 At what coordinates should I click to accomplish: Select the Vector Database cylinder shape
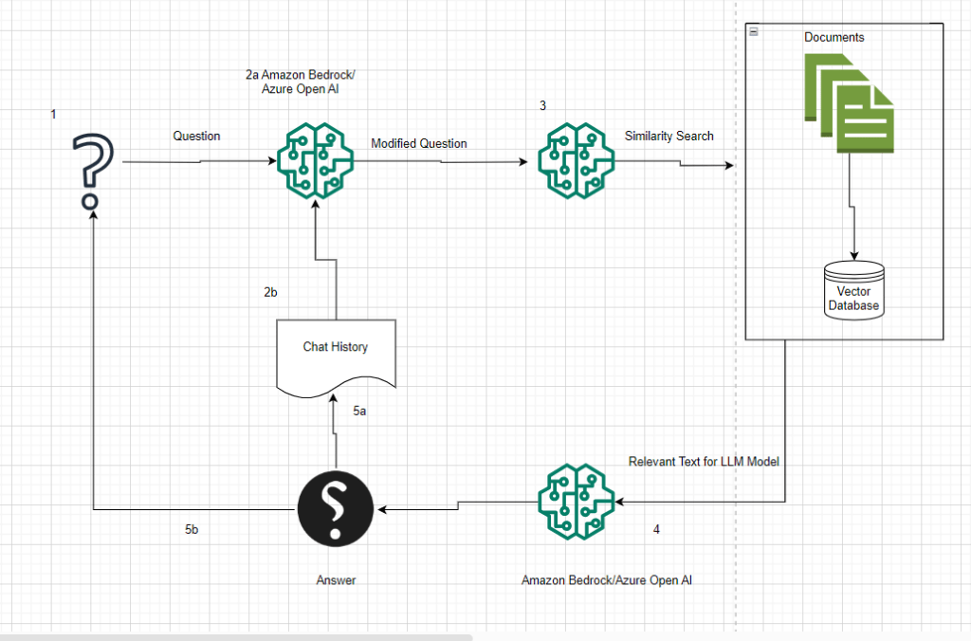coord(853,289)
